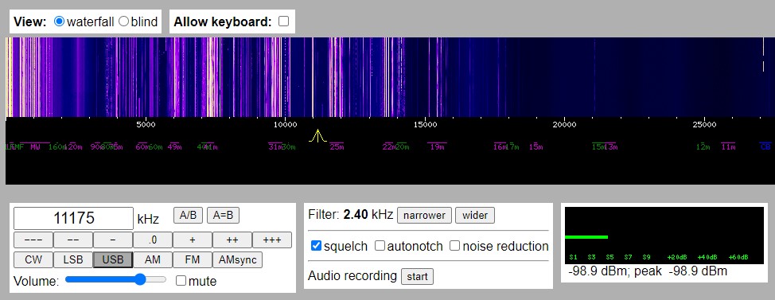The width and height of the screenshot is (775, 300).
Task: Select the blind view radio button
Action: point(123,21)
